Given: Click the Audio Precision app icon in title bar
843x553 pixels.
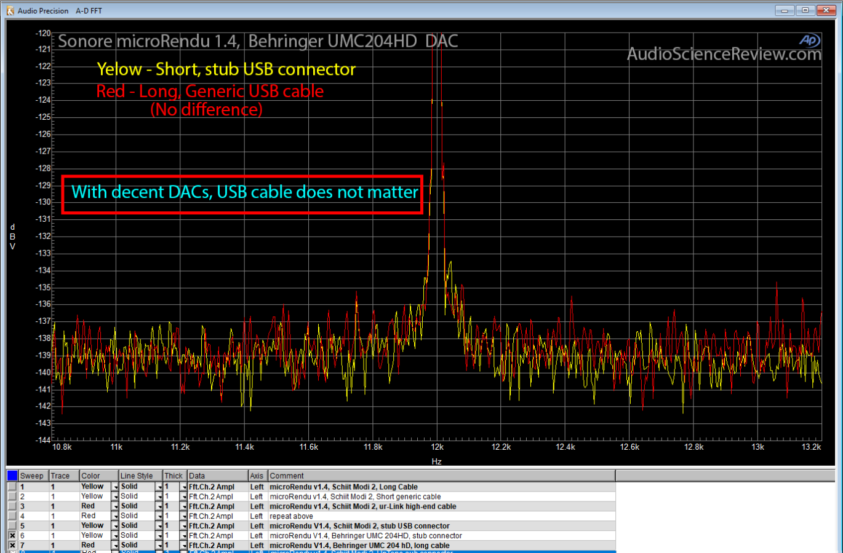Looking at the screenshot, I should [x=10, y=10].
